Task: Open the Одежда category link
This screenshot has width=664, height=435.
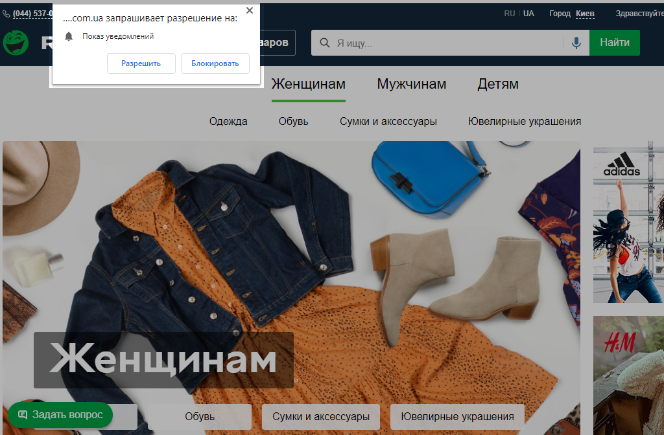Action: coord(228,121)
